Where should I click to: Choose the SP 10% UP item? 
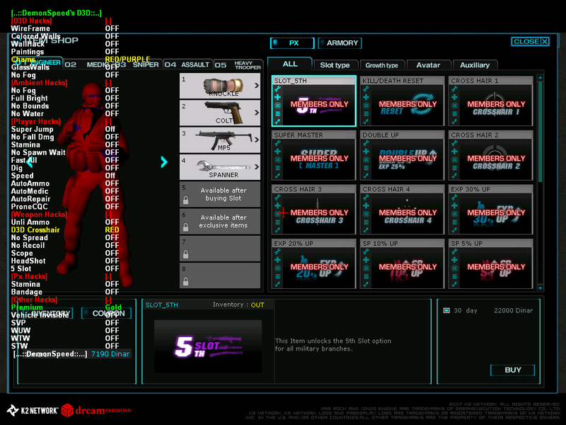[402, 263]
